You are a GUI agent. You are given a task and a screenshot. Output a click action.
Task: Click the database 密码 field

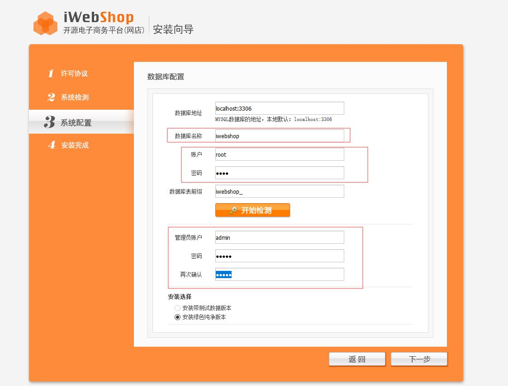coord(279,172)
